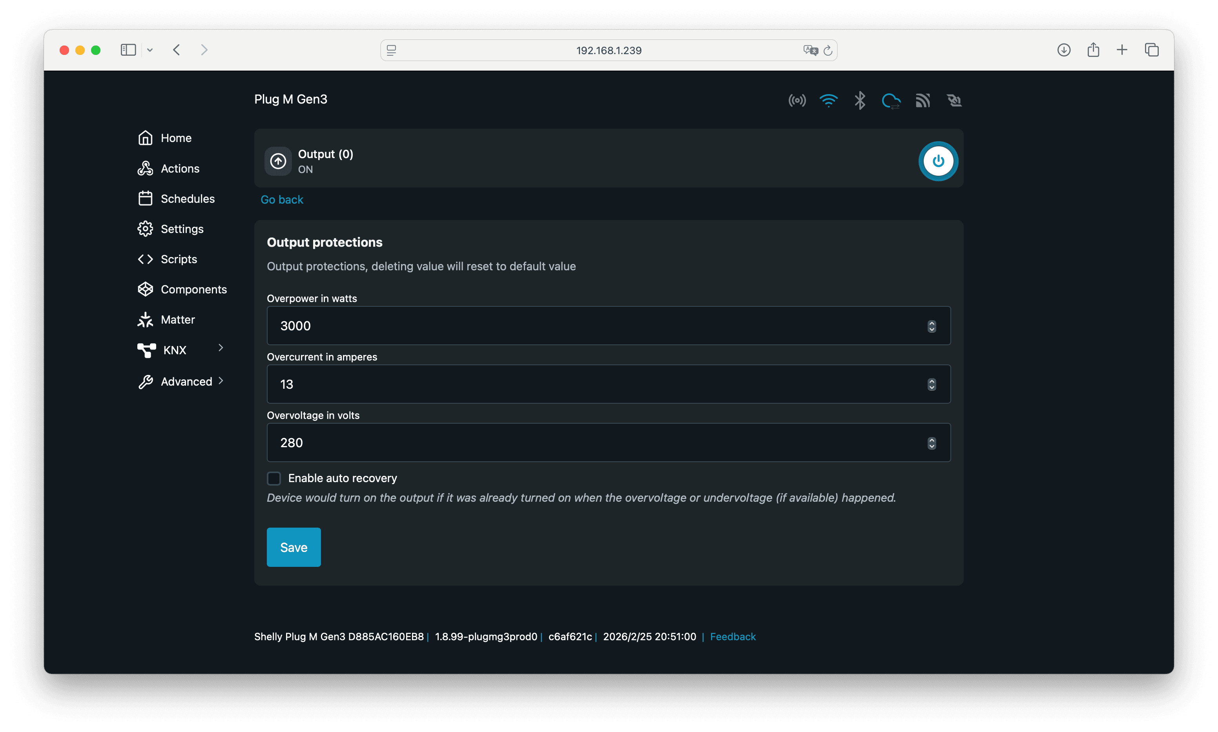Click Safari's share icon
1218x732 pixels.
1093,50
